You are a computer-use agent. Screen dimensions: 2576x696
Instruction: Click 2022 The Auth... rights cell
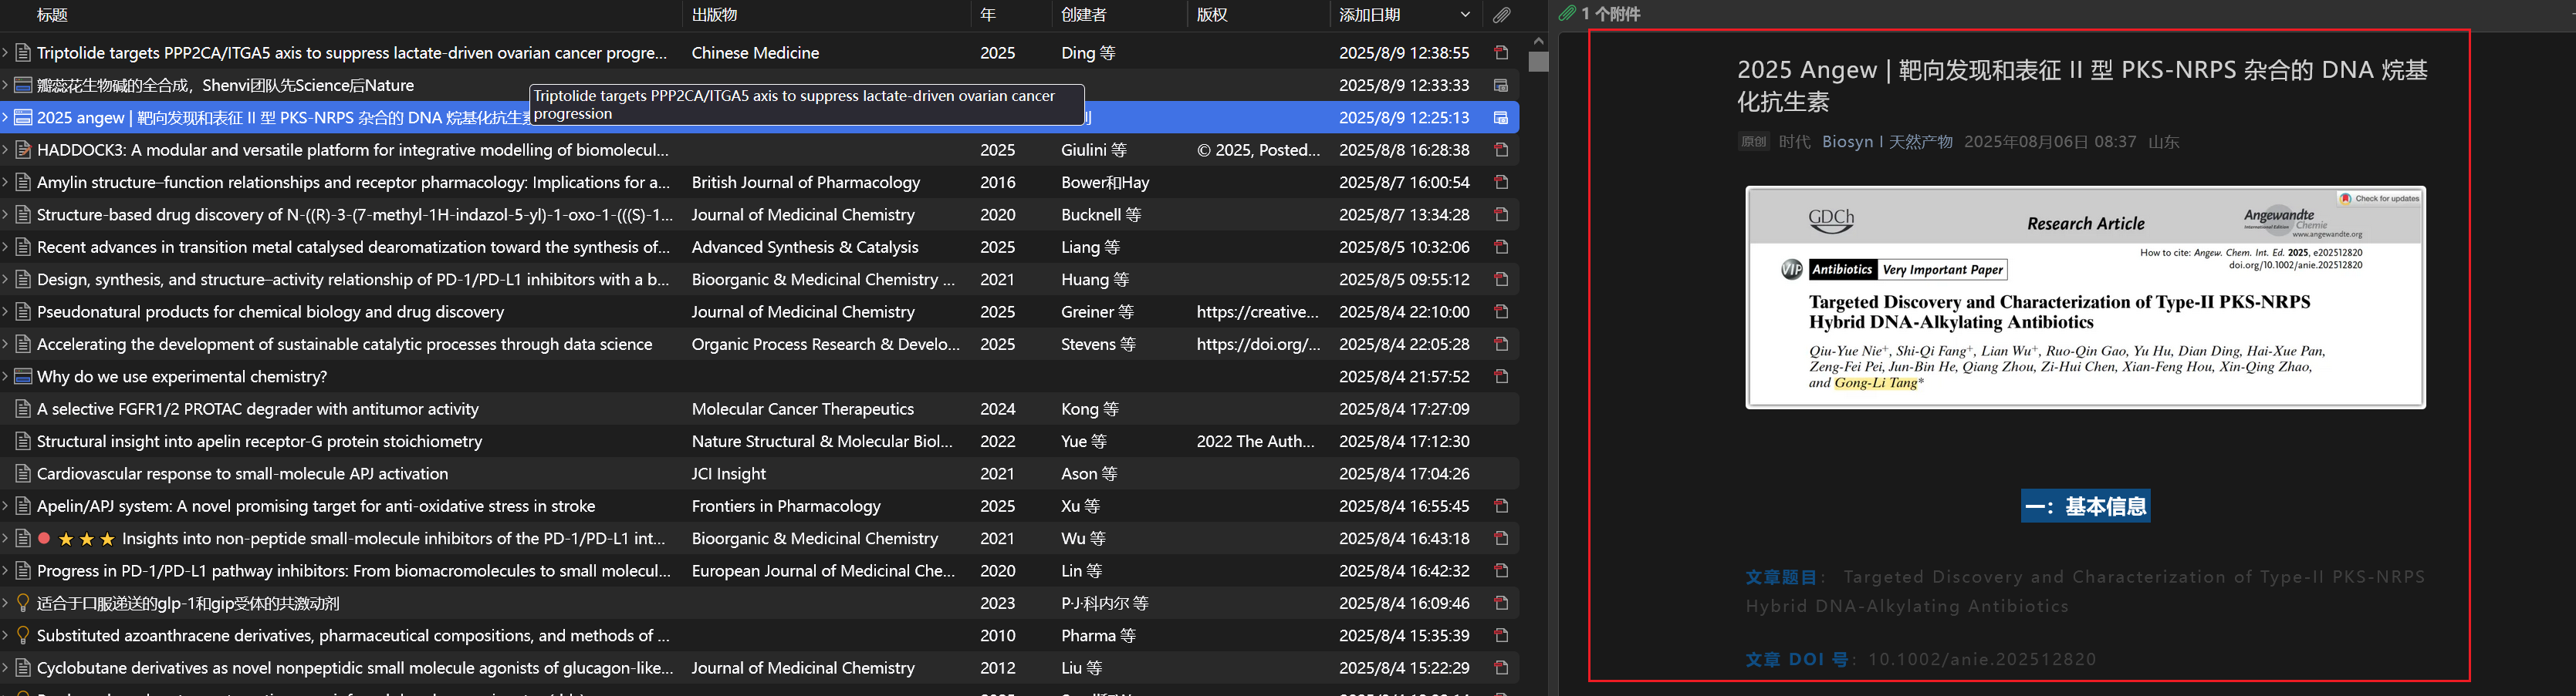[x=1255, y=442]
